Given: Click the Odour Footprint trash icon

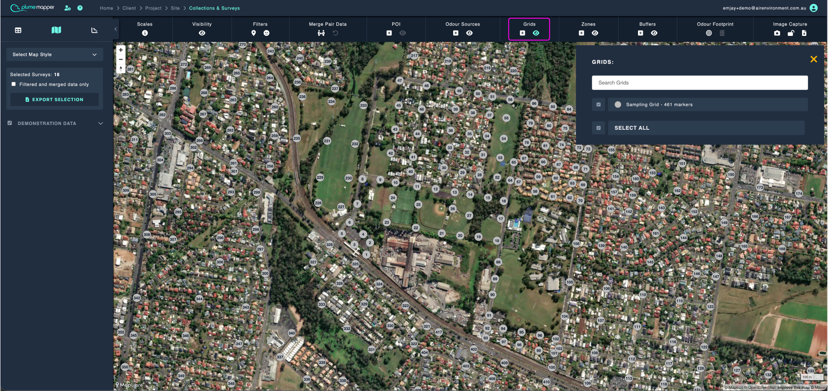Looking at the screenshot, I should point(722,33).
